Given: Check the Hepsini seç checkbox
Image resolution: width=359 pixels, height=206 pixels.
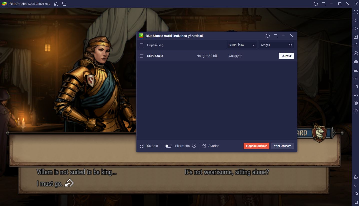Looking at the screenshot, I should coord(141,45).
